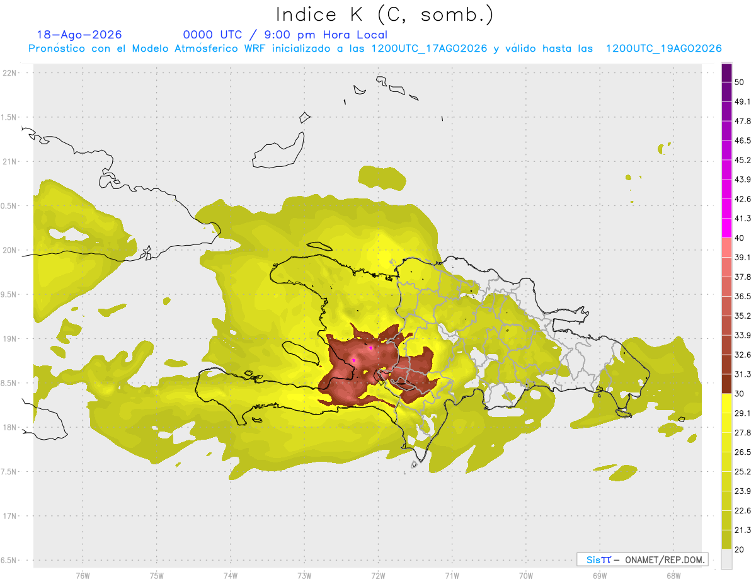Image resolution: width=756 pixels, height=584 pixels.
Task: Click the time label "0000 UTC / 9:00 pm Hora Local"
Action: click(285, 35)
